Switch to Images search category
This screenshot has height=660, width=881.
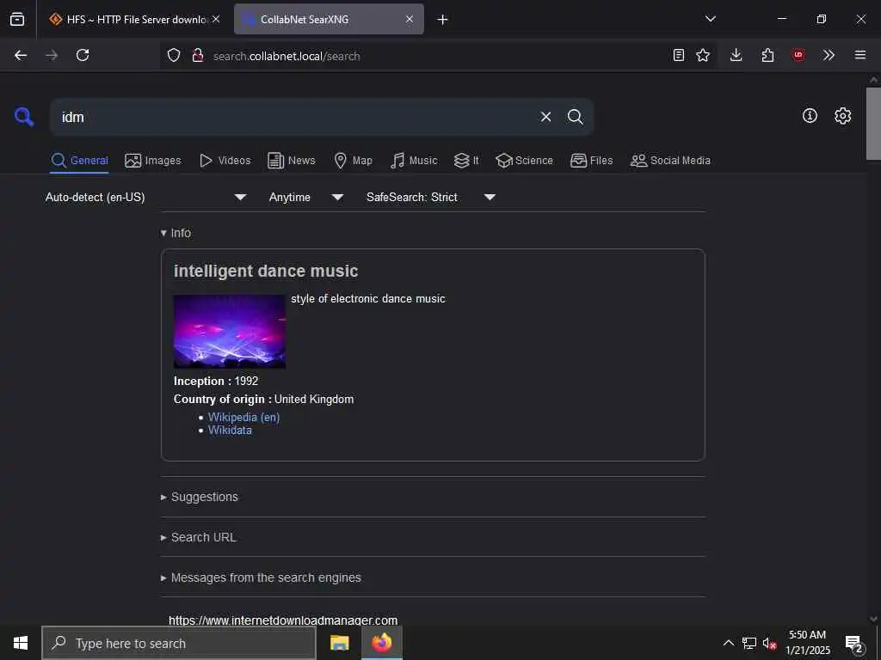[x=153, y=161]
